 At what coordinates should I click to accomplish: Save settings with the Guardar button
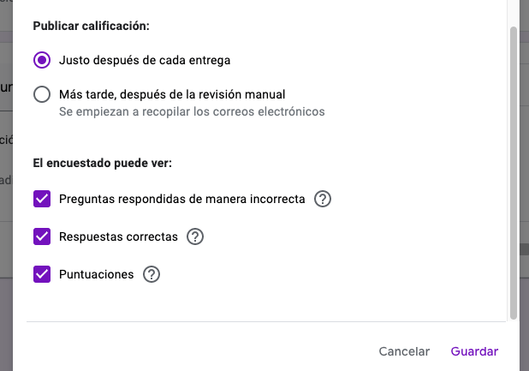[474, 351]
